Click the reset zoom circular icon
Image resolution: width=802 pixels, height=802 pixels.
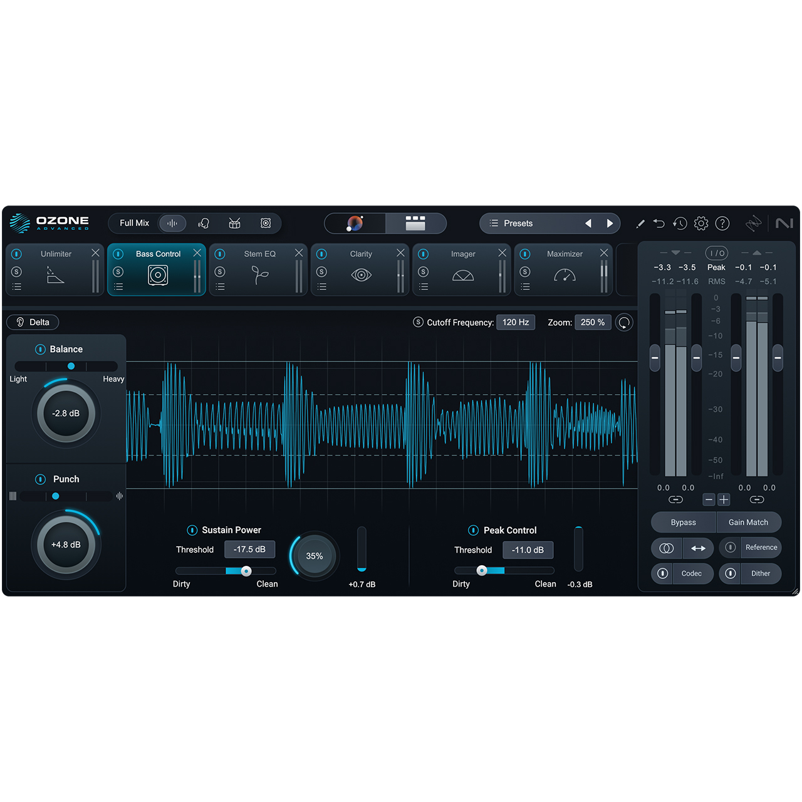click(624, 323)
